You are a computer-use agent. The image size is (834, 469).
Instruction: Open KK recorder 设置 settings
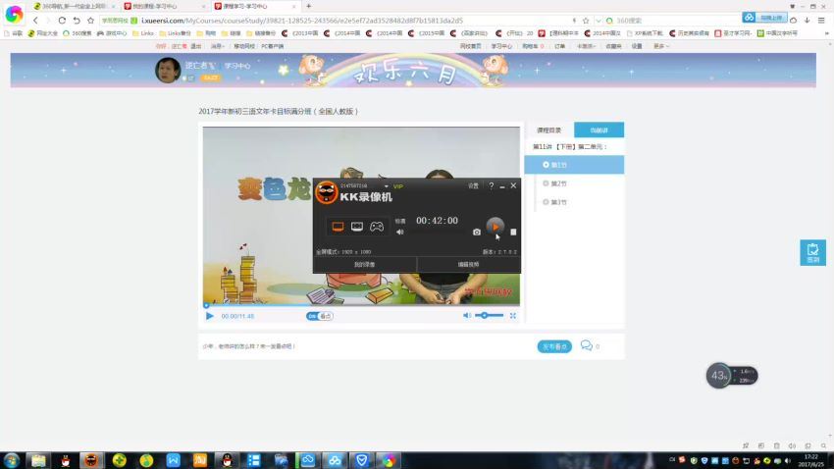473,185
